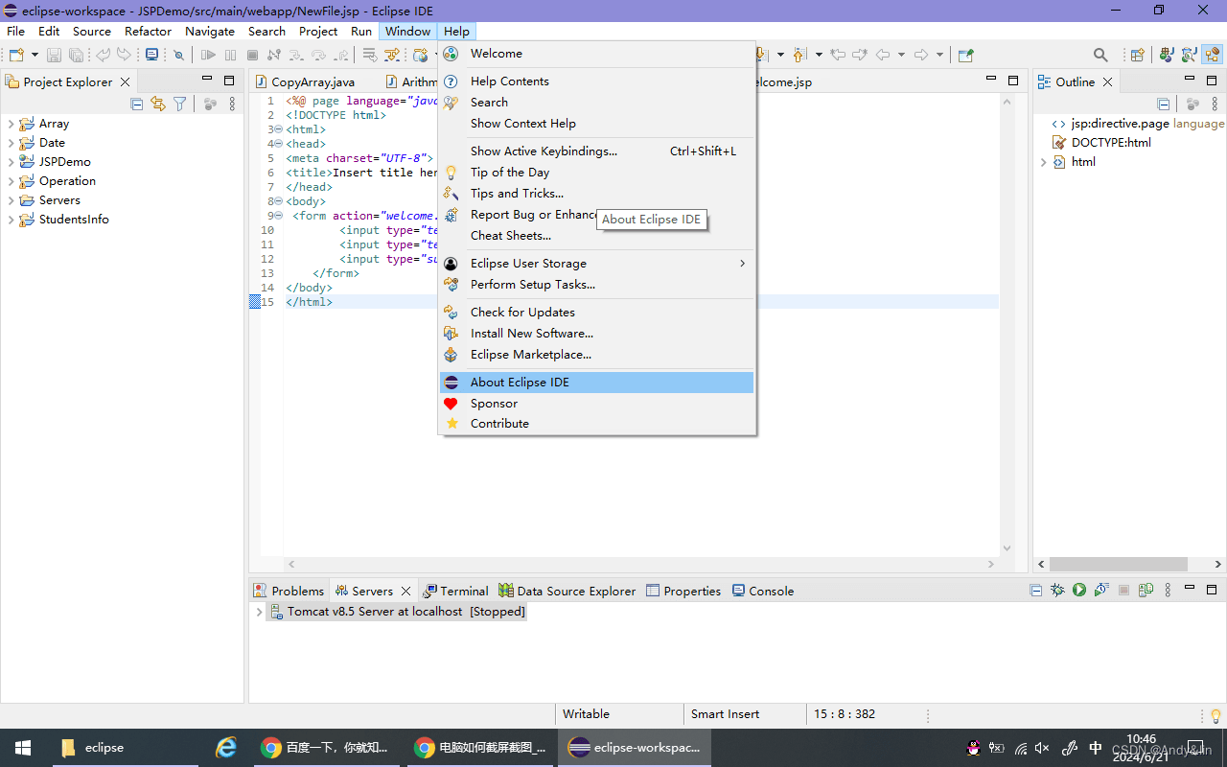Expand the Date project
Viewport: 1227px width, 767px height.
[x=11, y=143]
